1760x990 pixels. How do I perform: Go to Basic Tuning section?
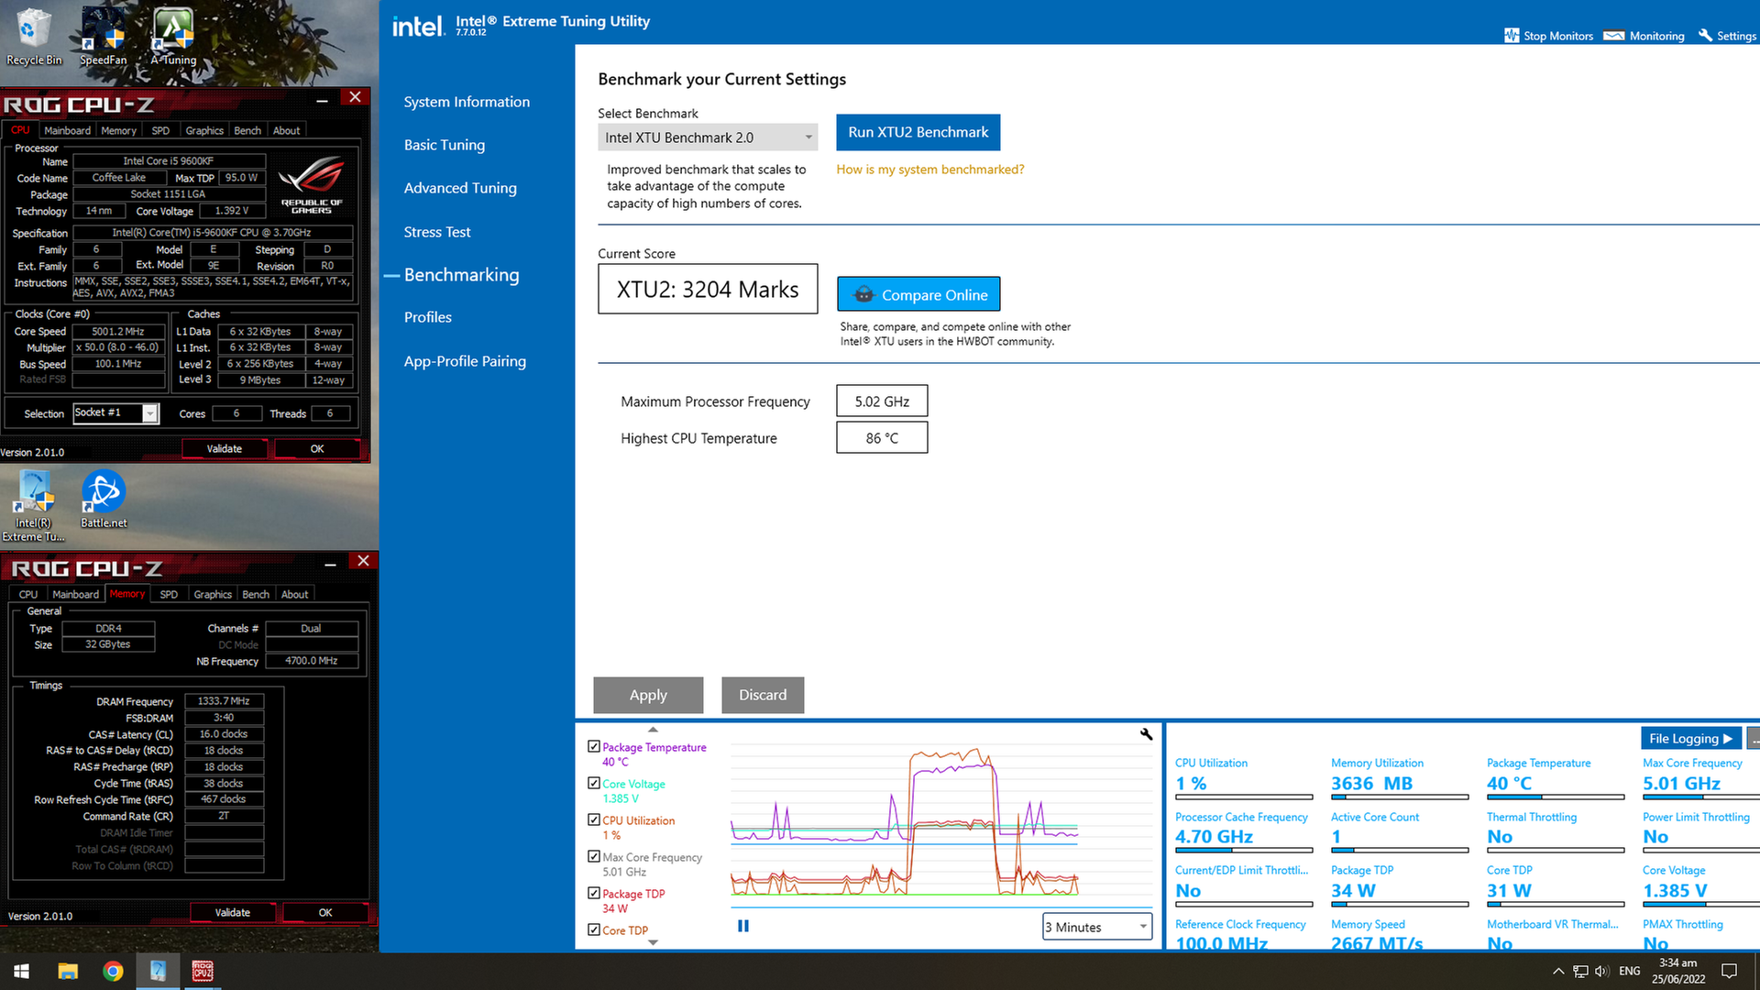pos(445,145)
